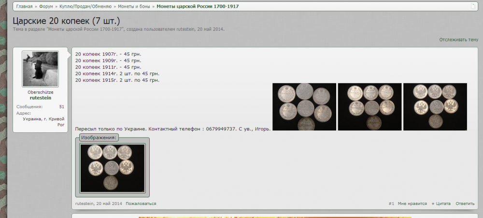Click post date 20 май 2014 in footer

point(109,204)
